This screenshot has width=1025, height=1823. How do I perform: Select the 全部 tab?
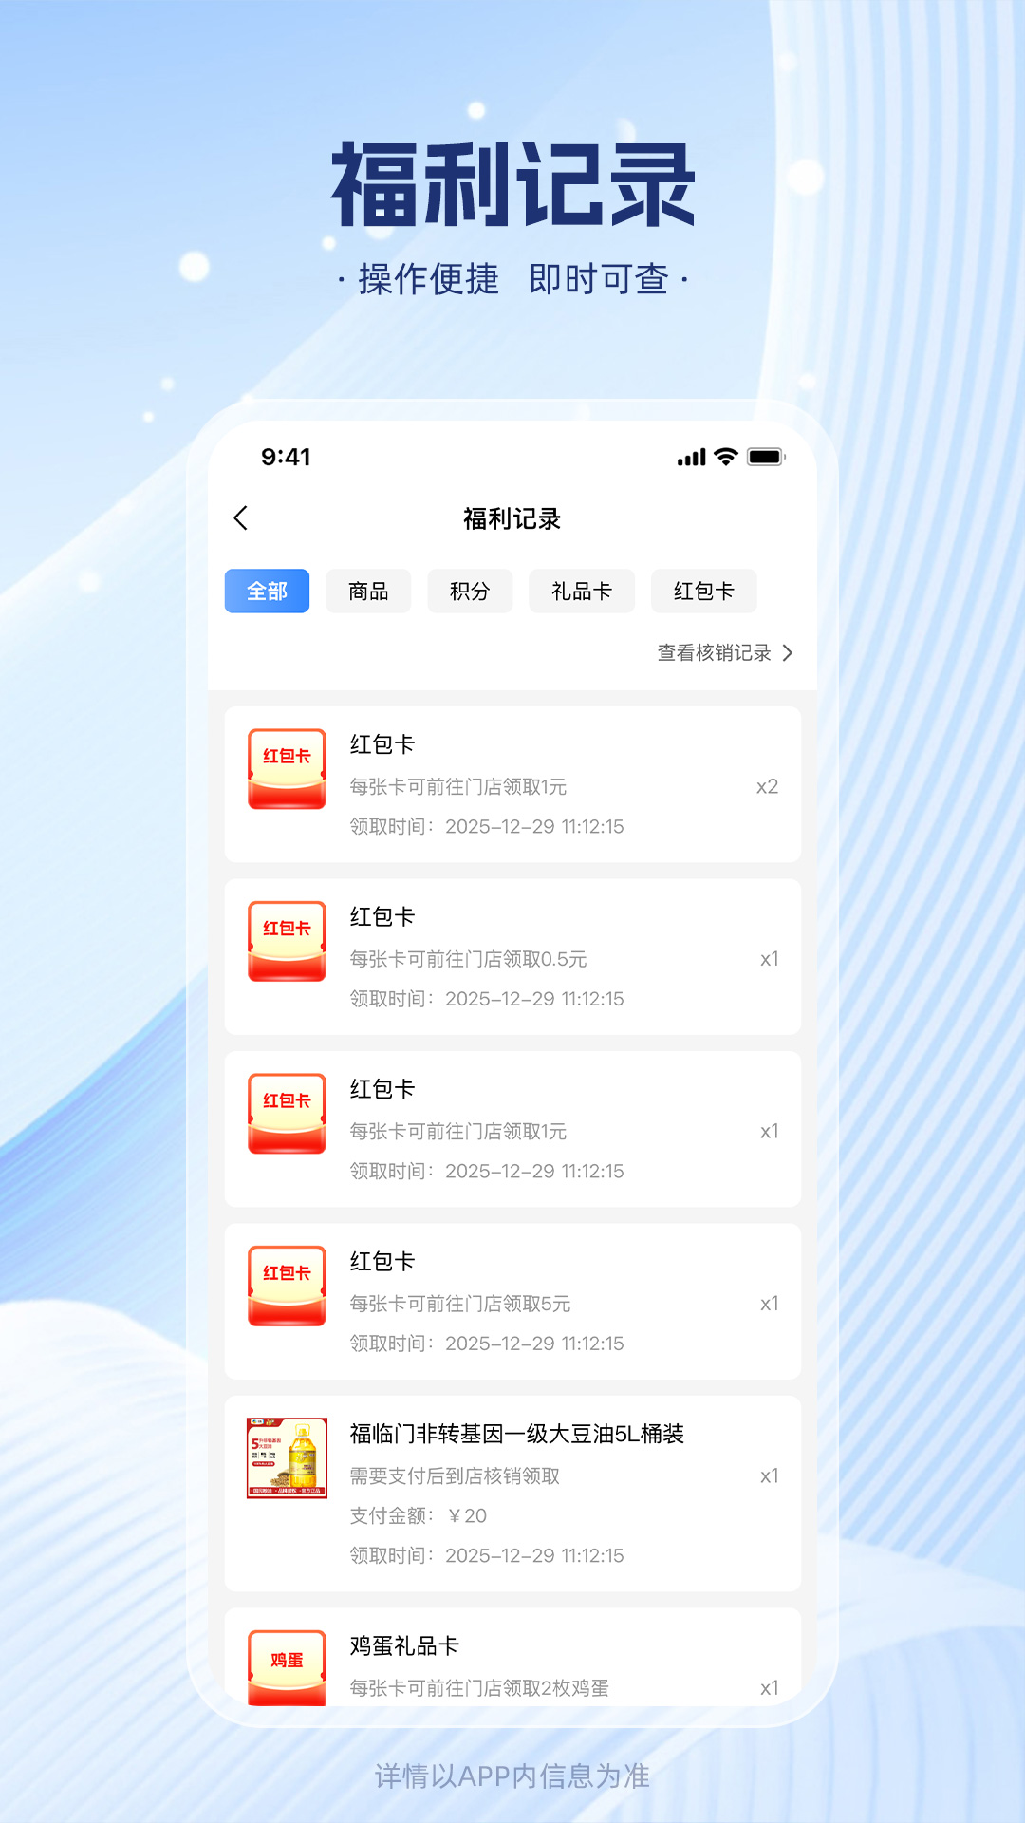(x=267, y=591)
